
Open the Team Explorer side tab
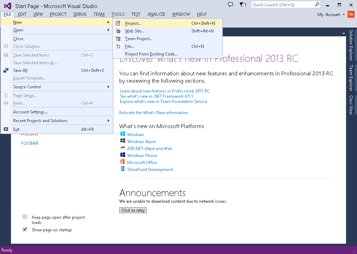[351, 78]
